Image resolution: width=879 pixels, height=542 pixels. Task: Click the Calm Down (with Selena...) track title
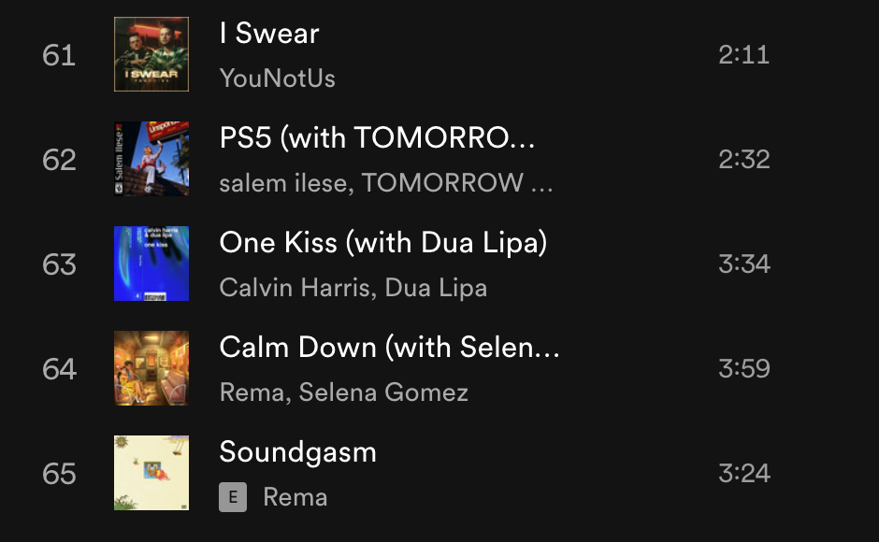point(389,348)
